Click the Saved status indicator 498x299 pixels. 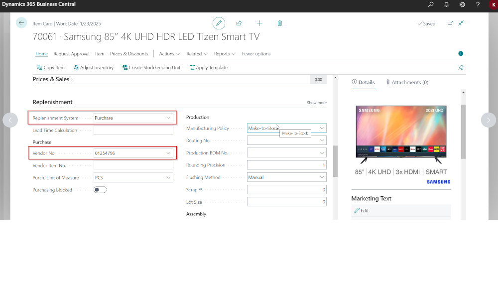pos(426,23)
